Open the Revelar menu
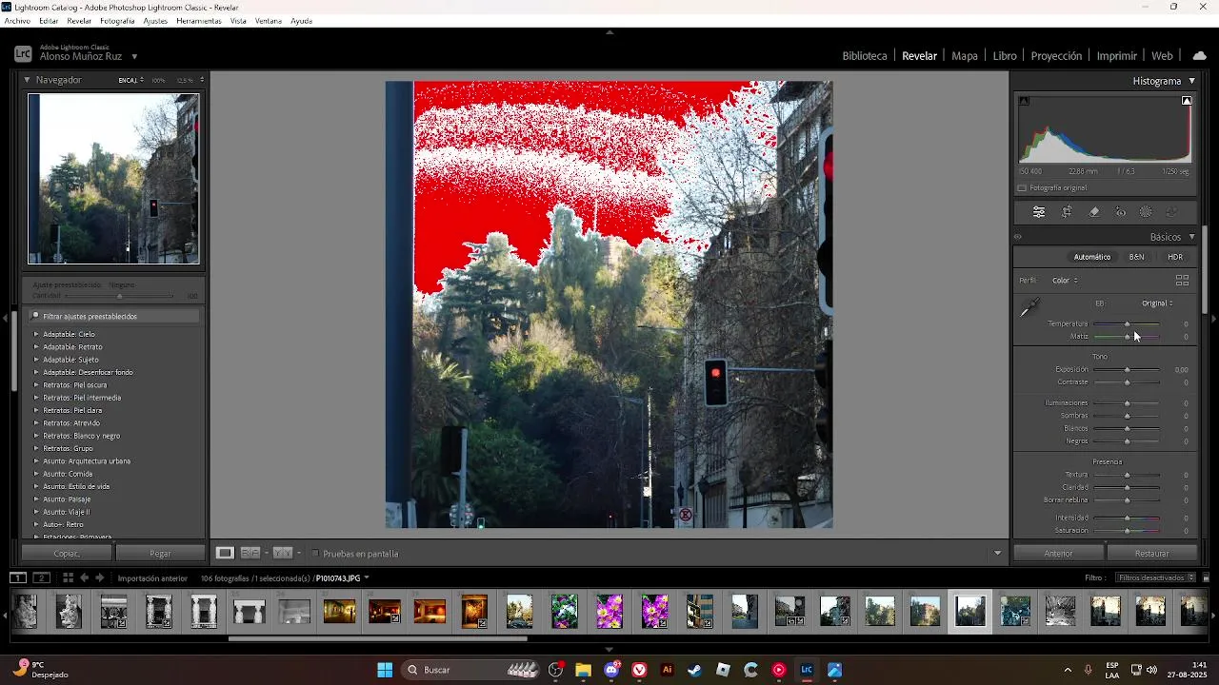Viewport: 1219px width, 685px height. point(79,21)
